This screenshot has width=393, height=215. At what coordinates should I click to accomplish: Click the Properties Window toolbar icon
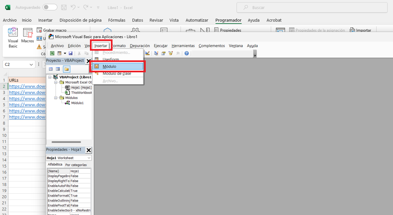tap(163, 53)
